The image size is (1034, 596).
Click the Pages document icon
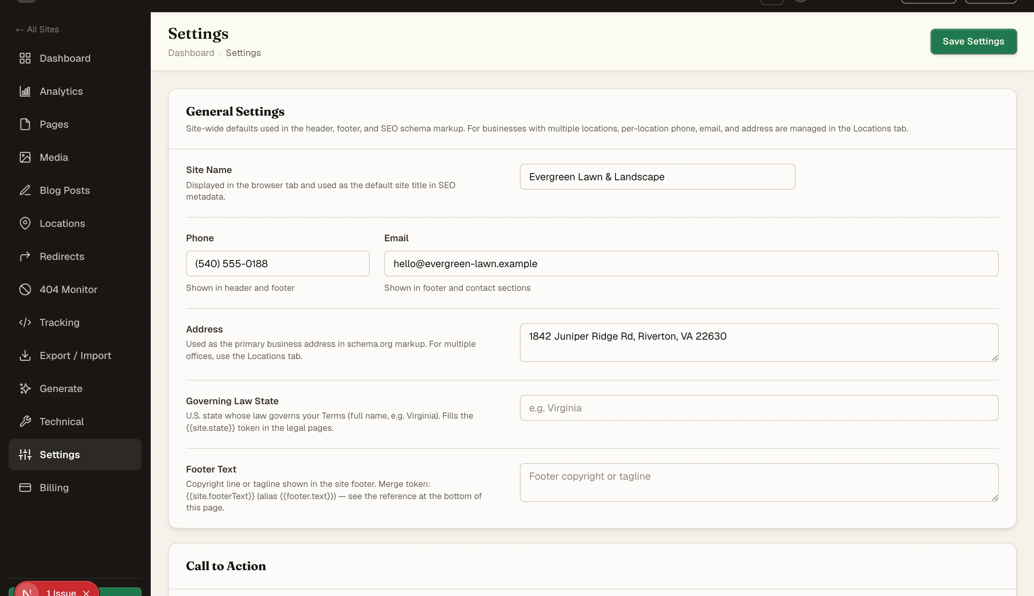(25, 124)
